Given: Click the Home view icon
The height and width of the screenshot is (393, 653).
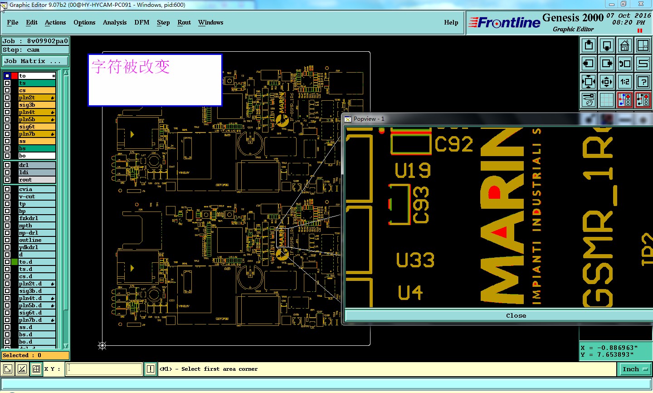Looking at the screenshot, I should (x=625, y=45).
